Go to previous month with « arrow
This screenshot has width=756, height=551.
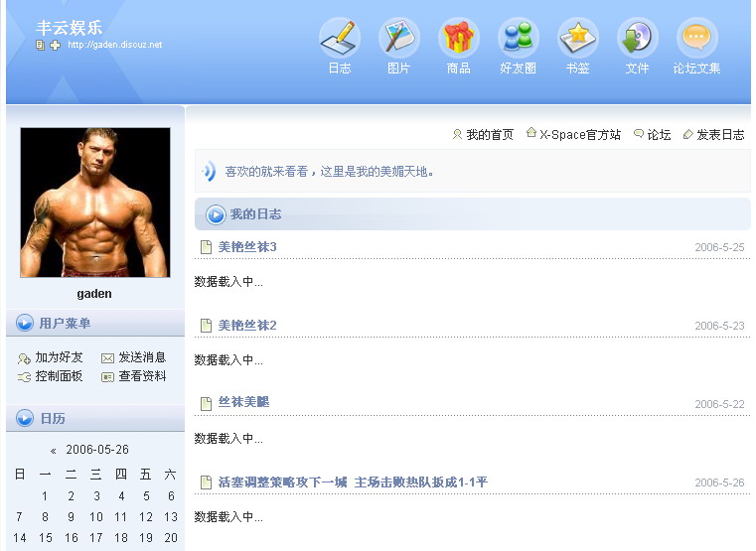53,451
